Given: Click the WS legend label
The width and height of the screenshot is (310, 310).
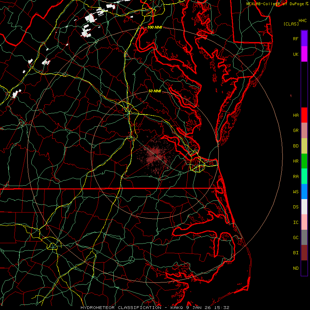Looking at the screenshot, I should coord(296,192).
